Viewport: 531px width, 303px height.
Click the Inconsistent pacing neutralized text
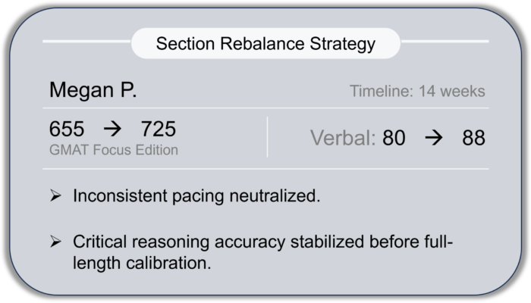196,196
